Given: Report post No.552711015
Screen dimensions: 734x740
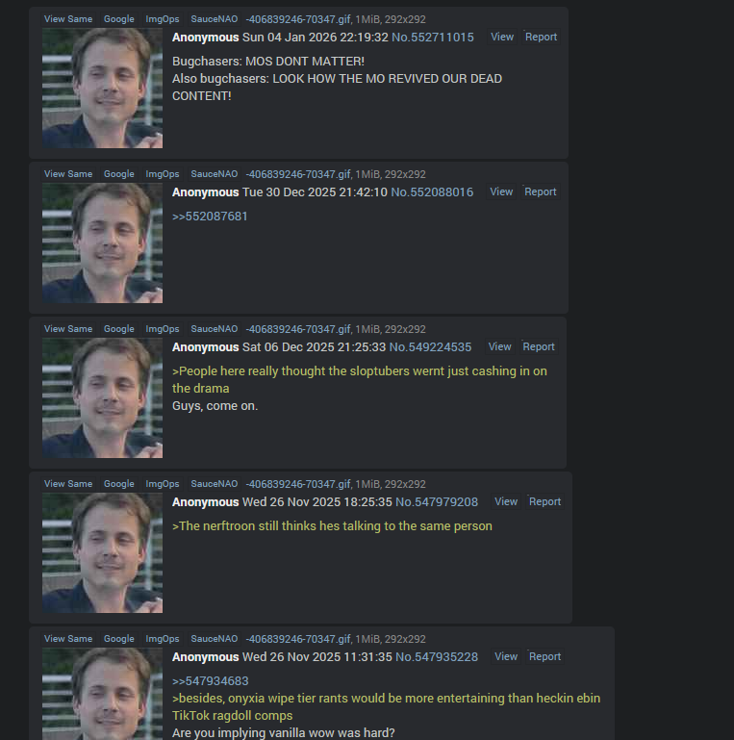Looking at the screenshot, I should click(x=541, y=37).
